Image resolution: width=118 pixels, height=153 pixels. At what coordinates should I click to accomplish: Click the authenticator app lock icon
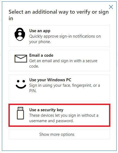point(20,34)
